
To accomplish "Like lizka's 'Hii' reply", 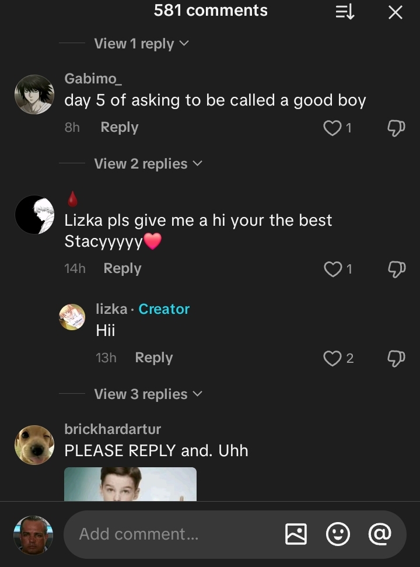I will click(x=332, y=358).
